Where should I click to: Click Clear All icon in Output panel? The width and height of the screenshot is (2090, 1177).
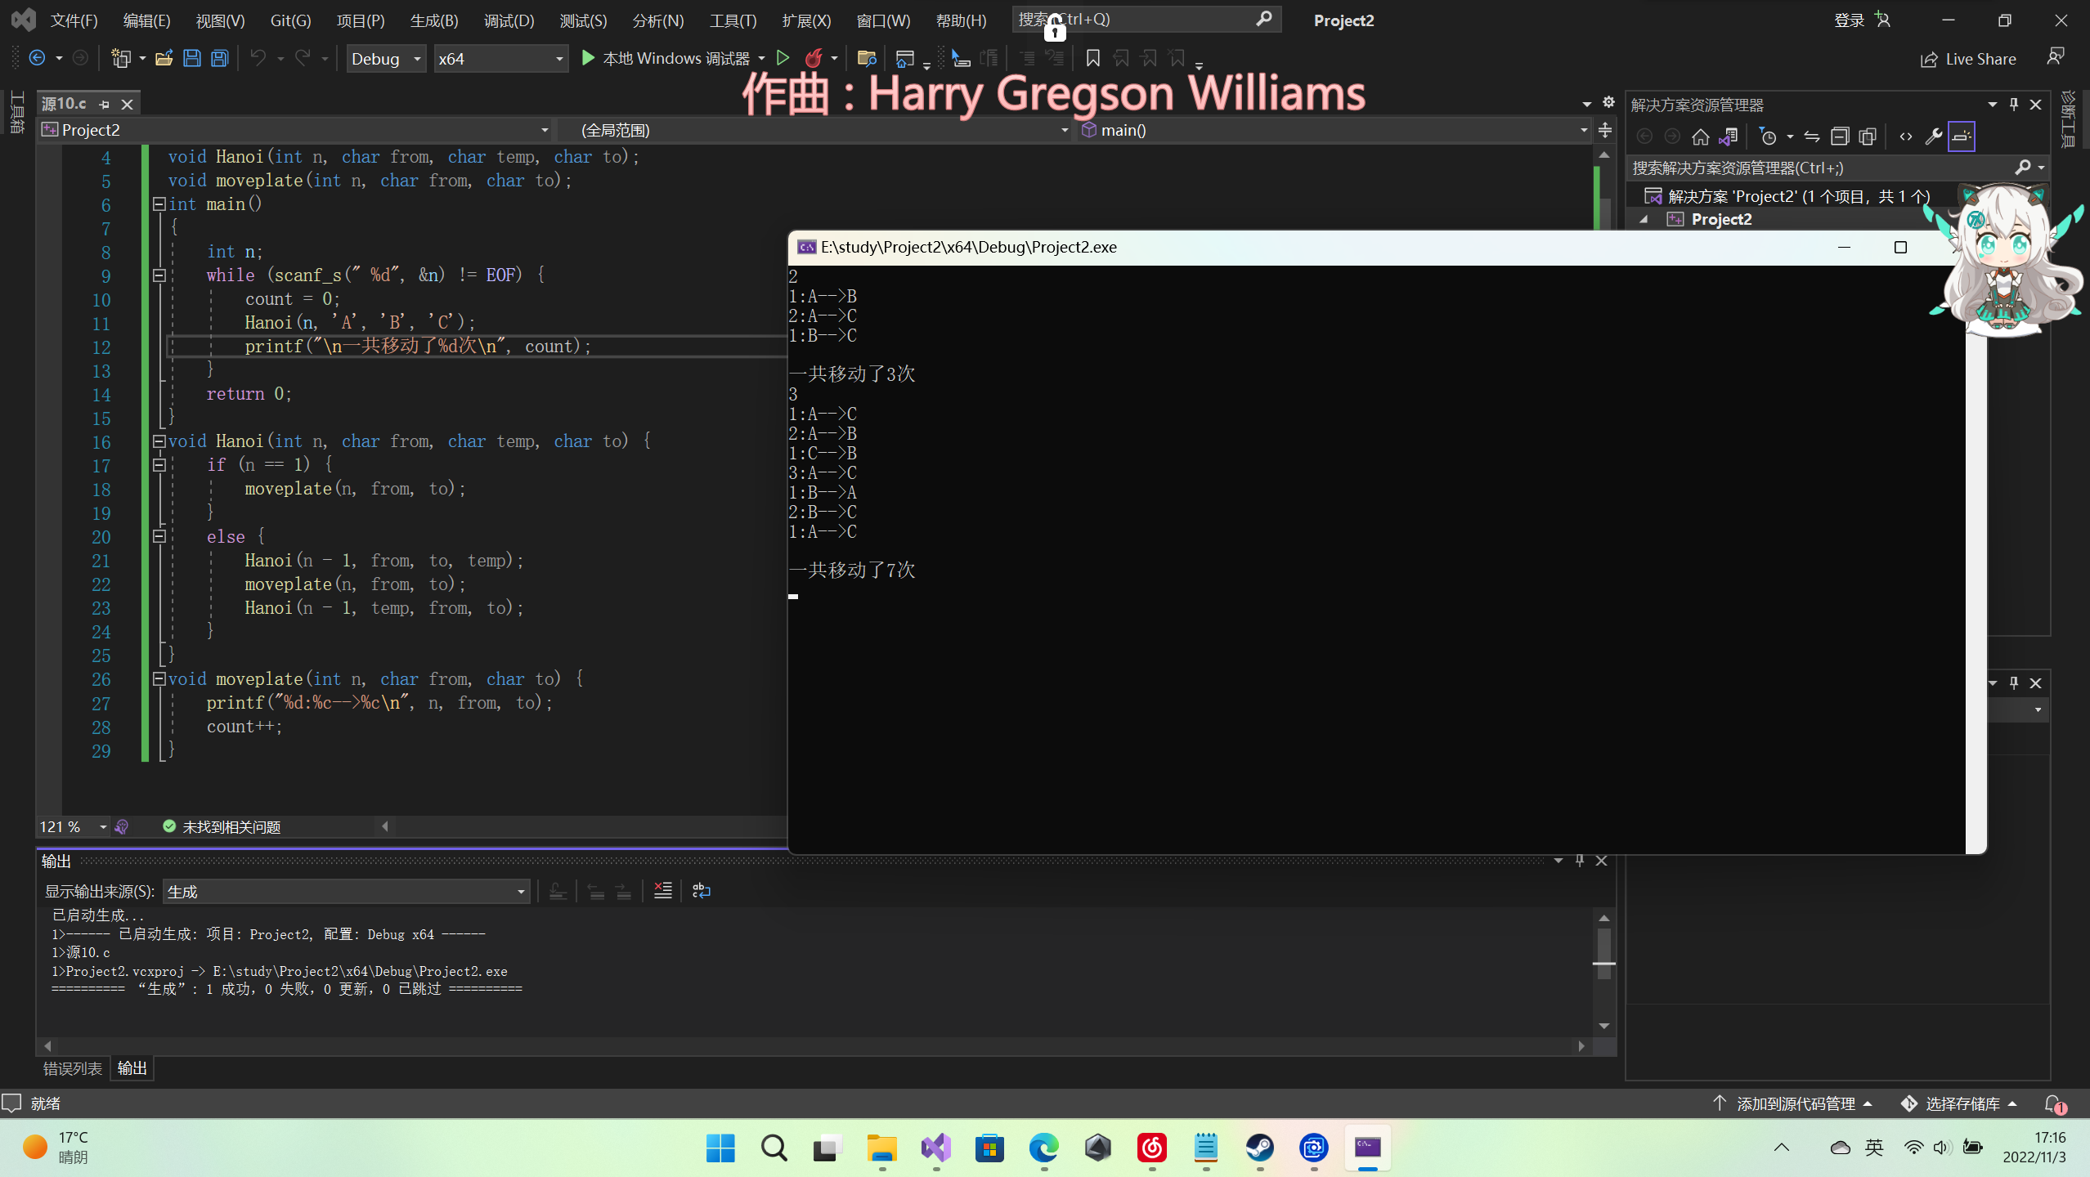662,891
